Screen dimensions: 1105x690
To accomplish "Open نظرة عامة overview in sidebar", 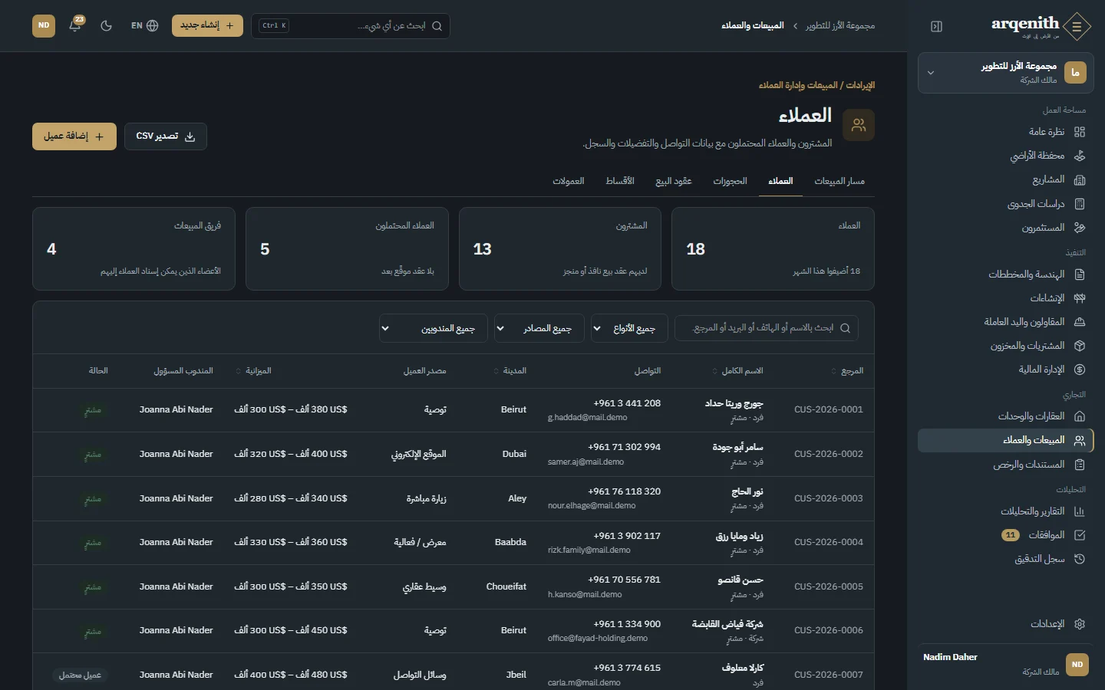I will click(x=1005, y=132).
